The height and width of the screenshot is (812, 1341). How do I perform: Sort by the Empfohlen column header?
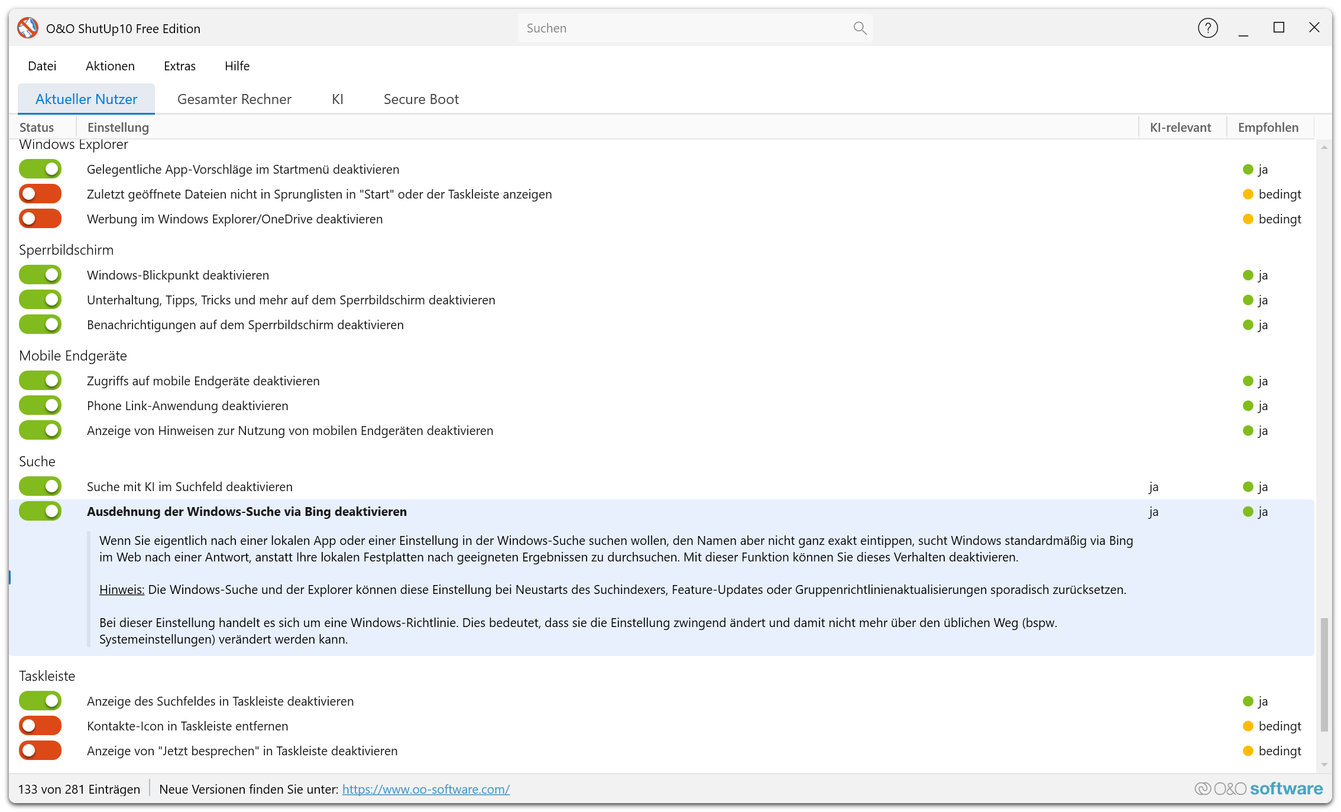click(1268, 127)
